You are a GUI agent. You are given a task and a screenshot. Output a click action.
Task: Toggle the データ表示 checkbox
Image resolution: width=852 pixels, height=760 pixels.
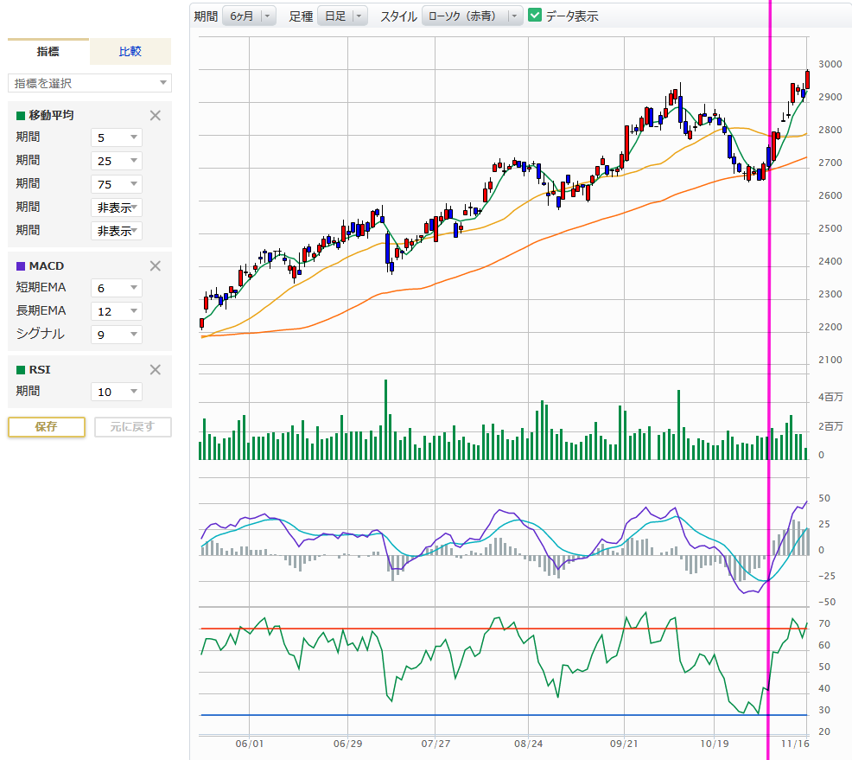[535, 16]
